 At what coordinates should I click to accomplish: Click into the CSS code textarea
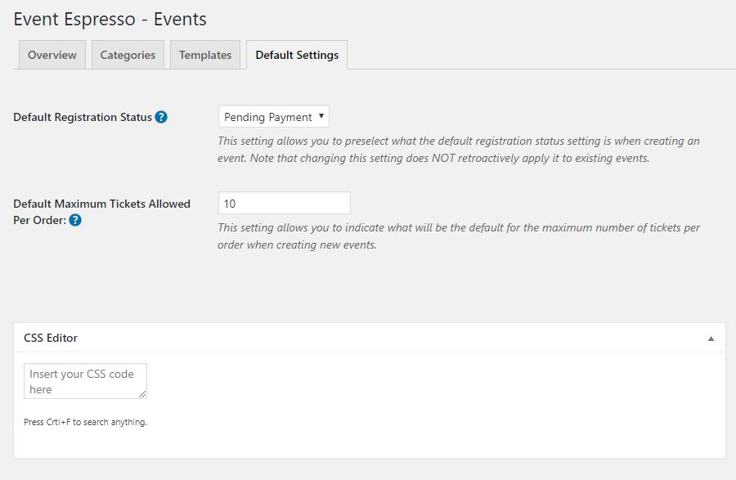pyautogui.click(x=85, y=381)
